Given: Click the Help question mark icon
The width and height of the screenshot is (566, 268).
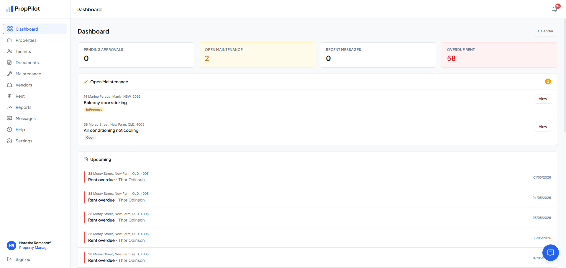Looking at the screenshot, I should (9, 129).
